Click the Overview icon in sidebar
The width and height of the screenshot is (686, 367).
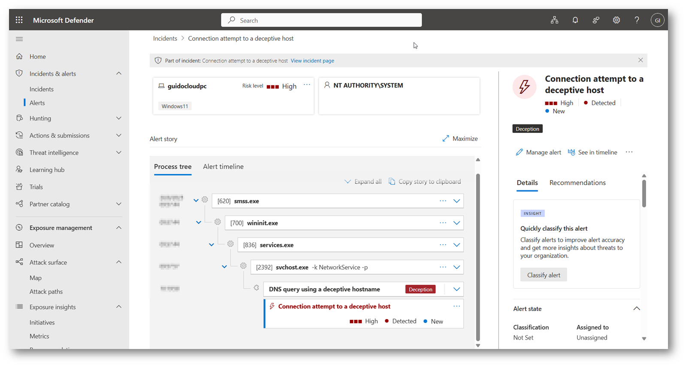(x=19, y=245)
